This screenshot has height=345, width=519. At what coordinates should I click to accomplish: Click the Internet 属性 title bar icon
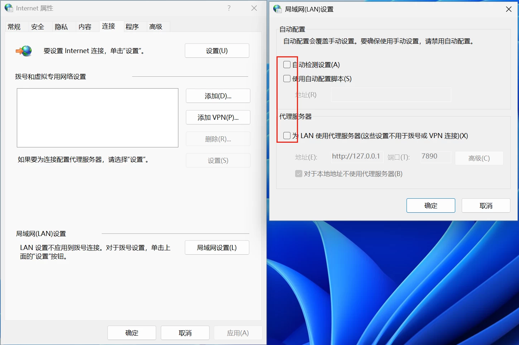click(8, 8)
